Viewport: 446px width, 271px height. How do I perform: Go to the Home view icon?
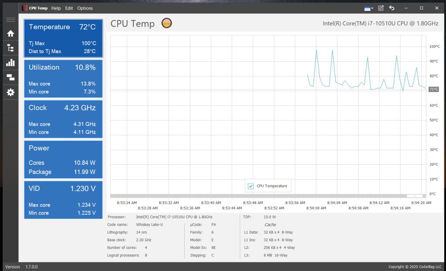(x=10, y=33)
